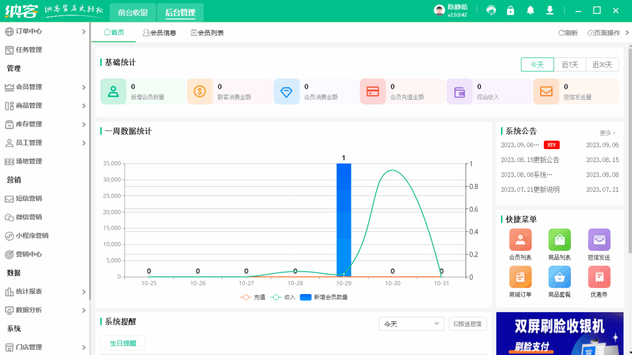Screen dimensions: 632x355
Task: Open the notification bell icon
Action: click(530, 10)
